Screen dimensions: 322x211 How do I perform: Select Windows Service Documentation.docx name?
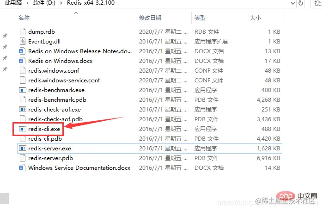point(79,168)
